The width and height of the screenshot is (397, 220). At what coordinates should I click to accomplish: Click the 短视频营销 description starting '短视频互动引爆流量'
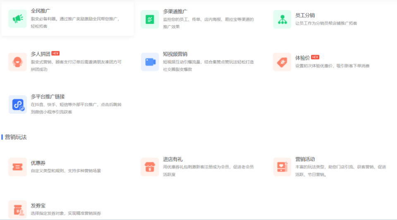[x=208, y=66]
